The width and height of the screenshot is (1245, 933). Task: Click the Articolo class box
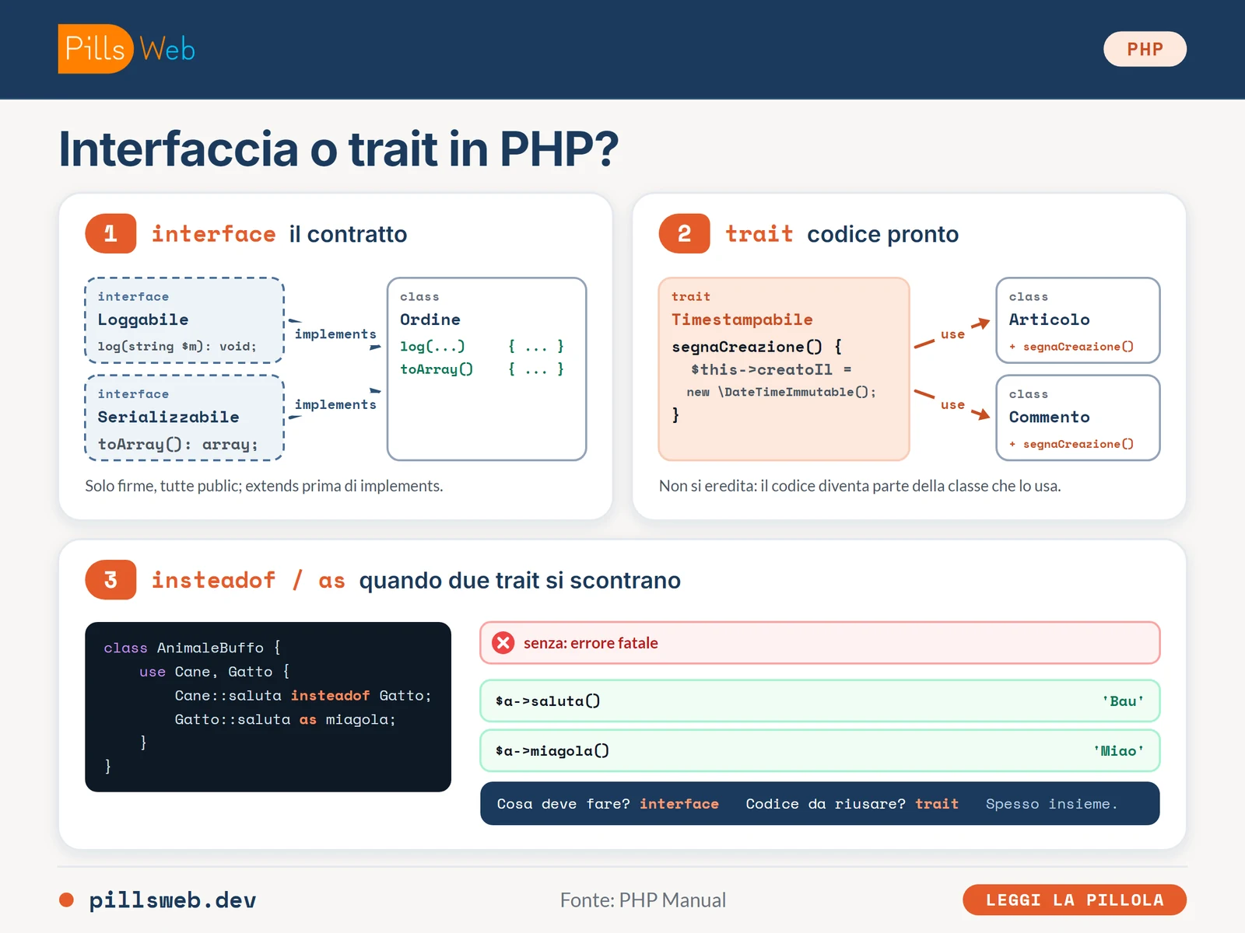tap(1078, 320)
